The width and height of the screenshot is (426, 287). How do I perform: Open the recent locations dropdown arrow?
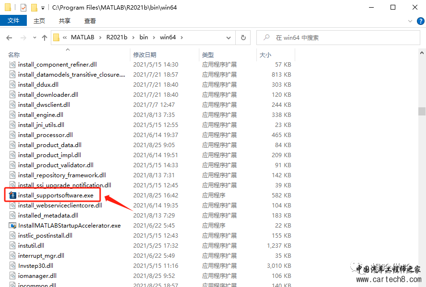point(35,38)
